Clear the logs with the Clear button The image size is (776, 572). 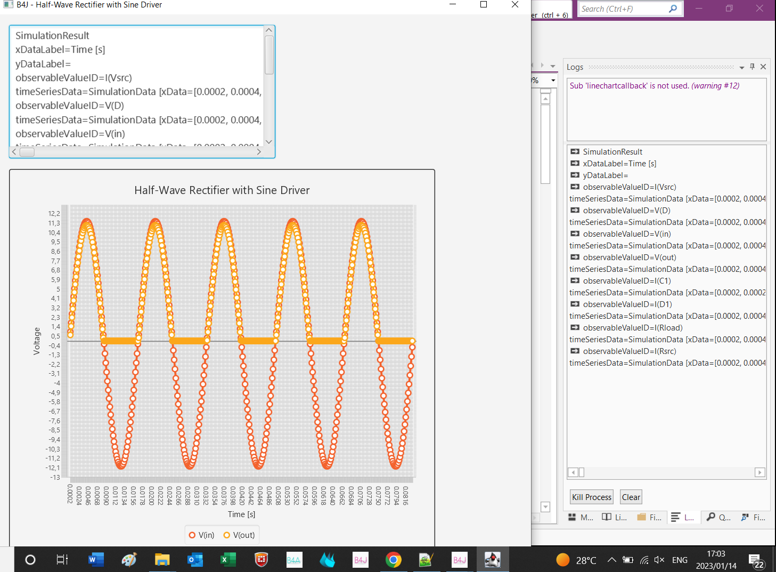631,496
